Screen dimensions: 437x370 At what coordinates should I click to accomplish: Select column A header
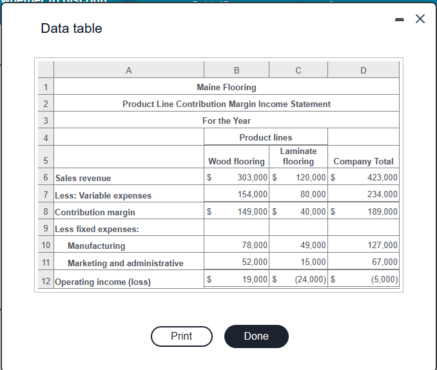point(129,70)
